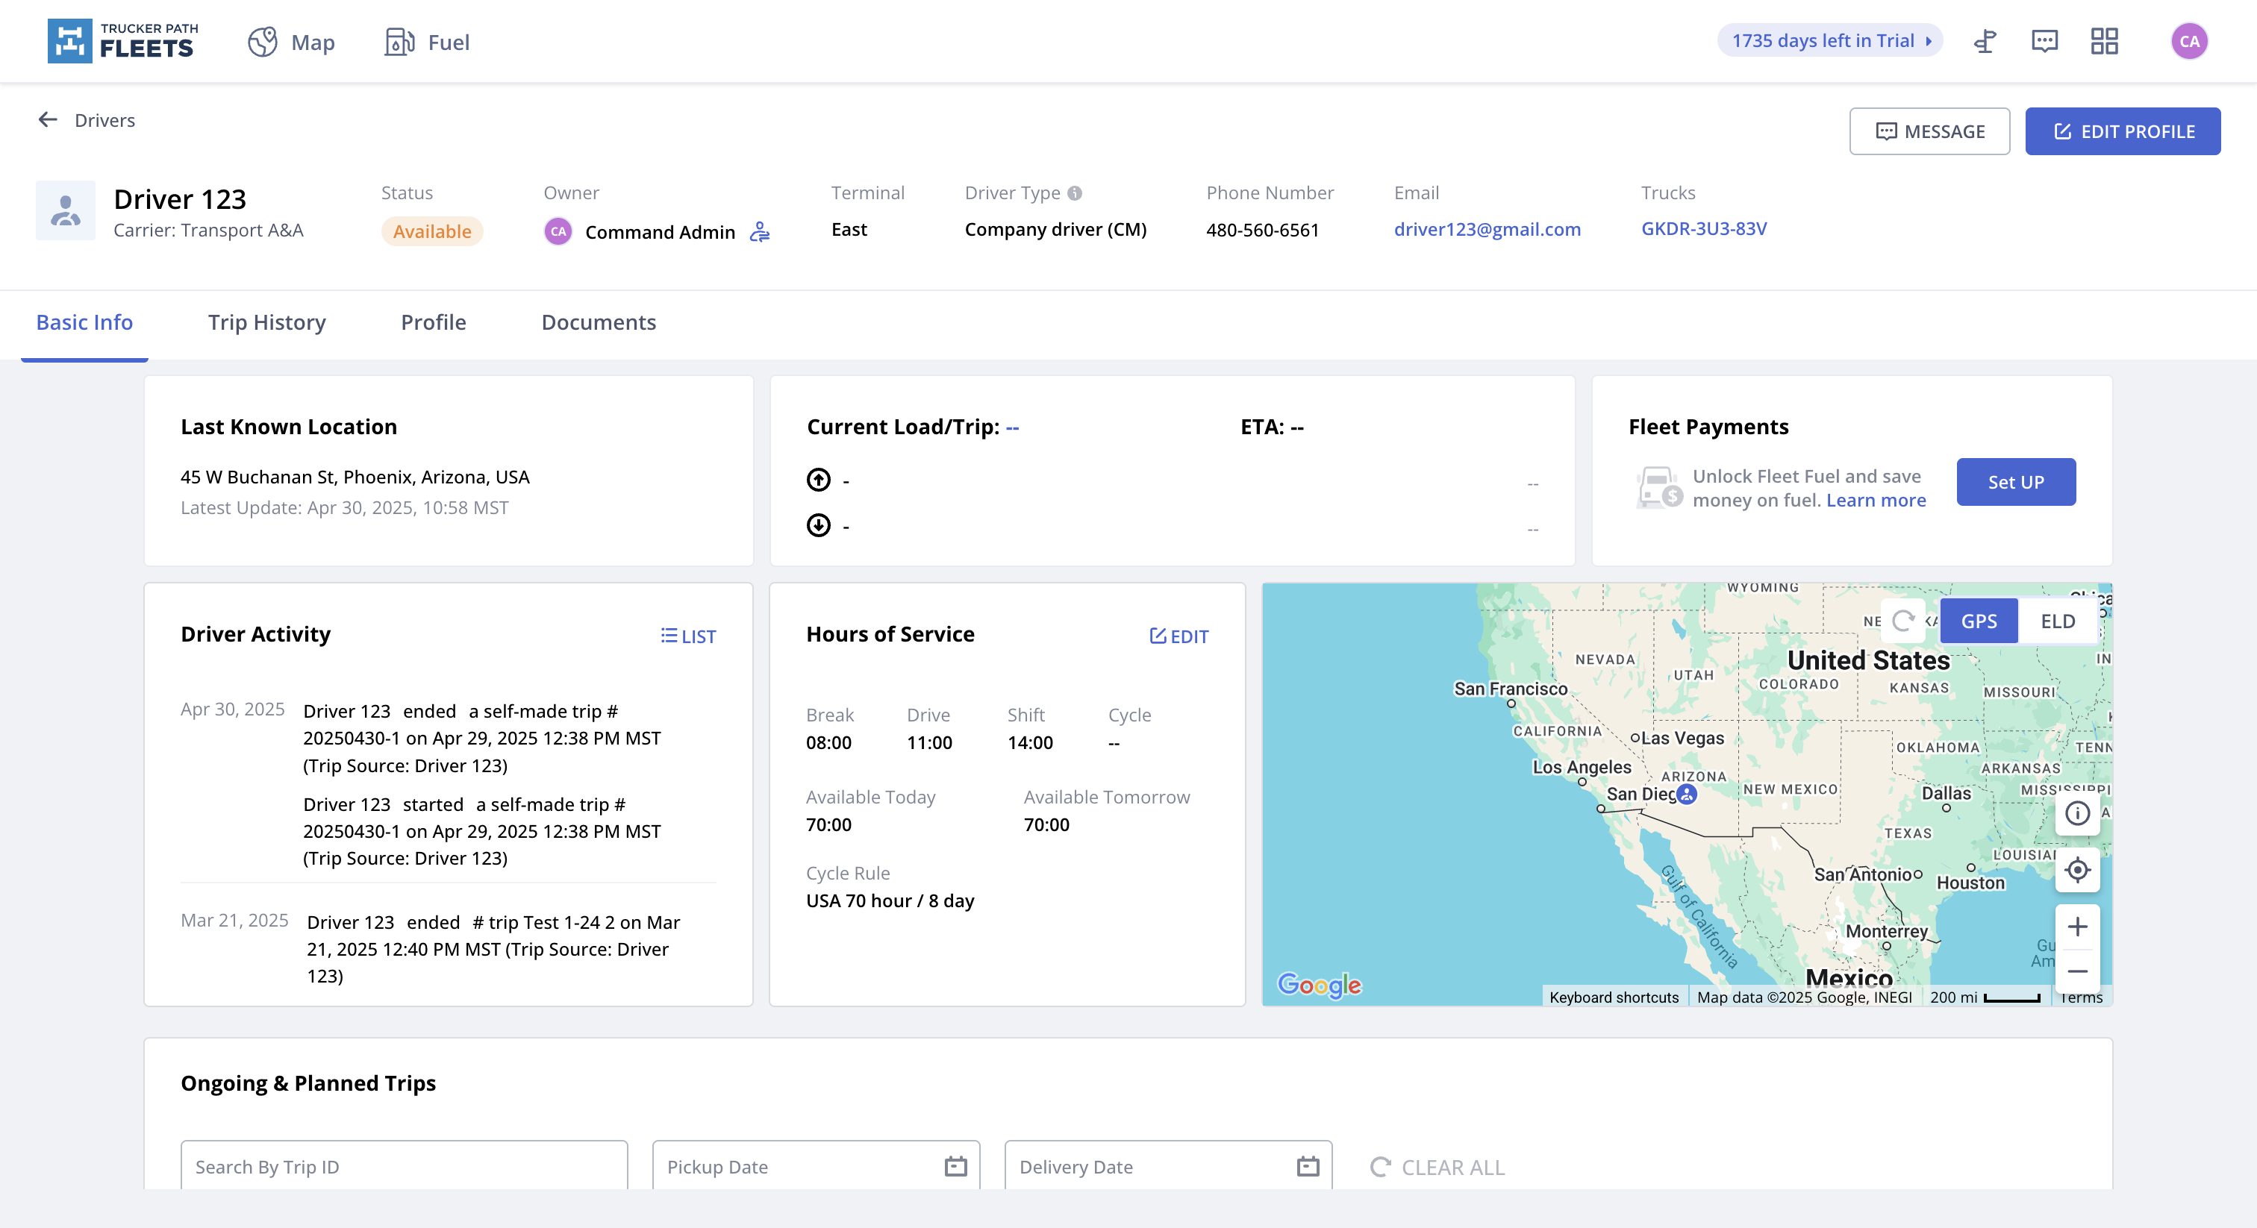Open the Documents tab
This screenshot has width=2257, height=1228.
tap(598, 322)
